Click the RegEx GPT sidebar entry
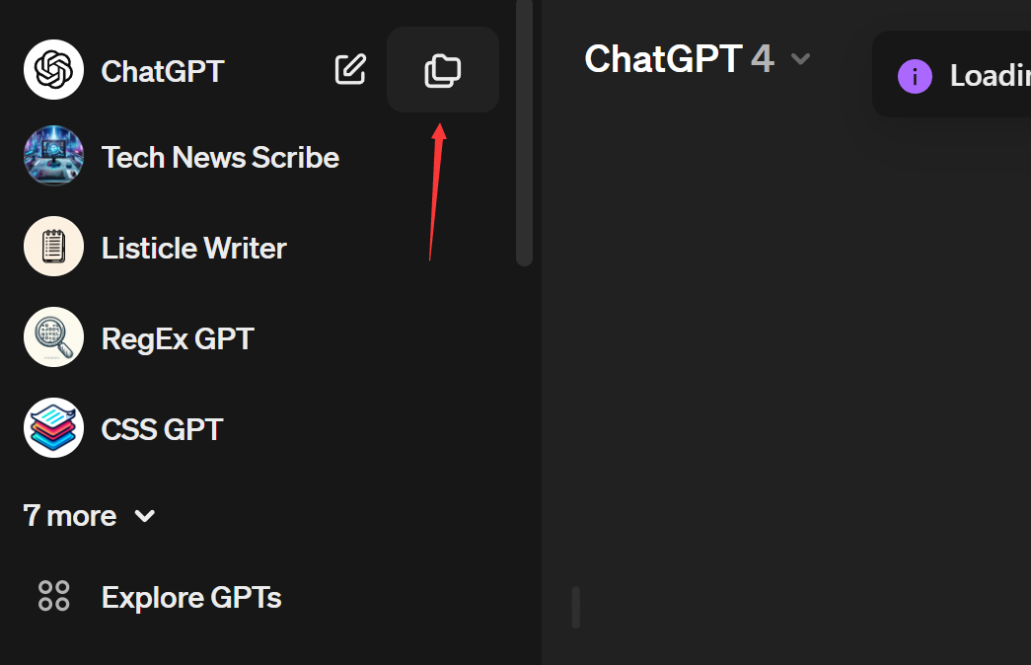1031x665 pixels. coord(177,336)
